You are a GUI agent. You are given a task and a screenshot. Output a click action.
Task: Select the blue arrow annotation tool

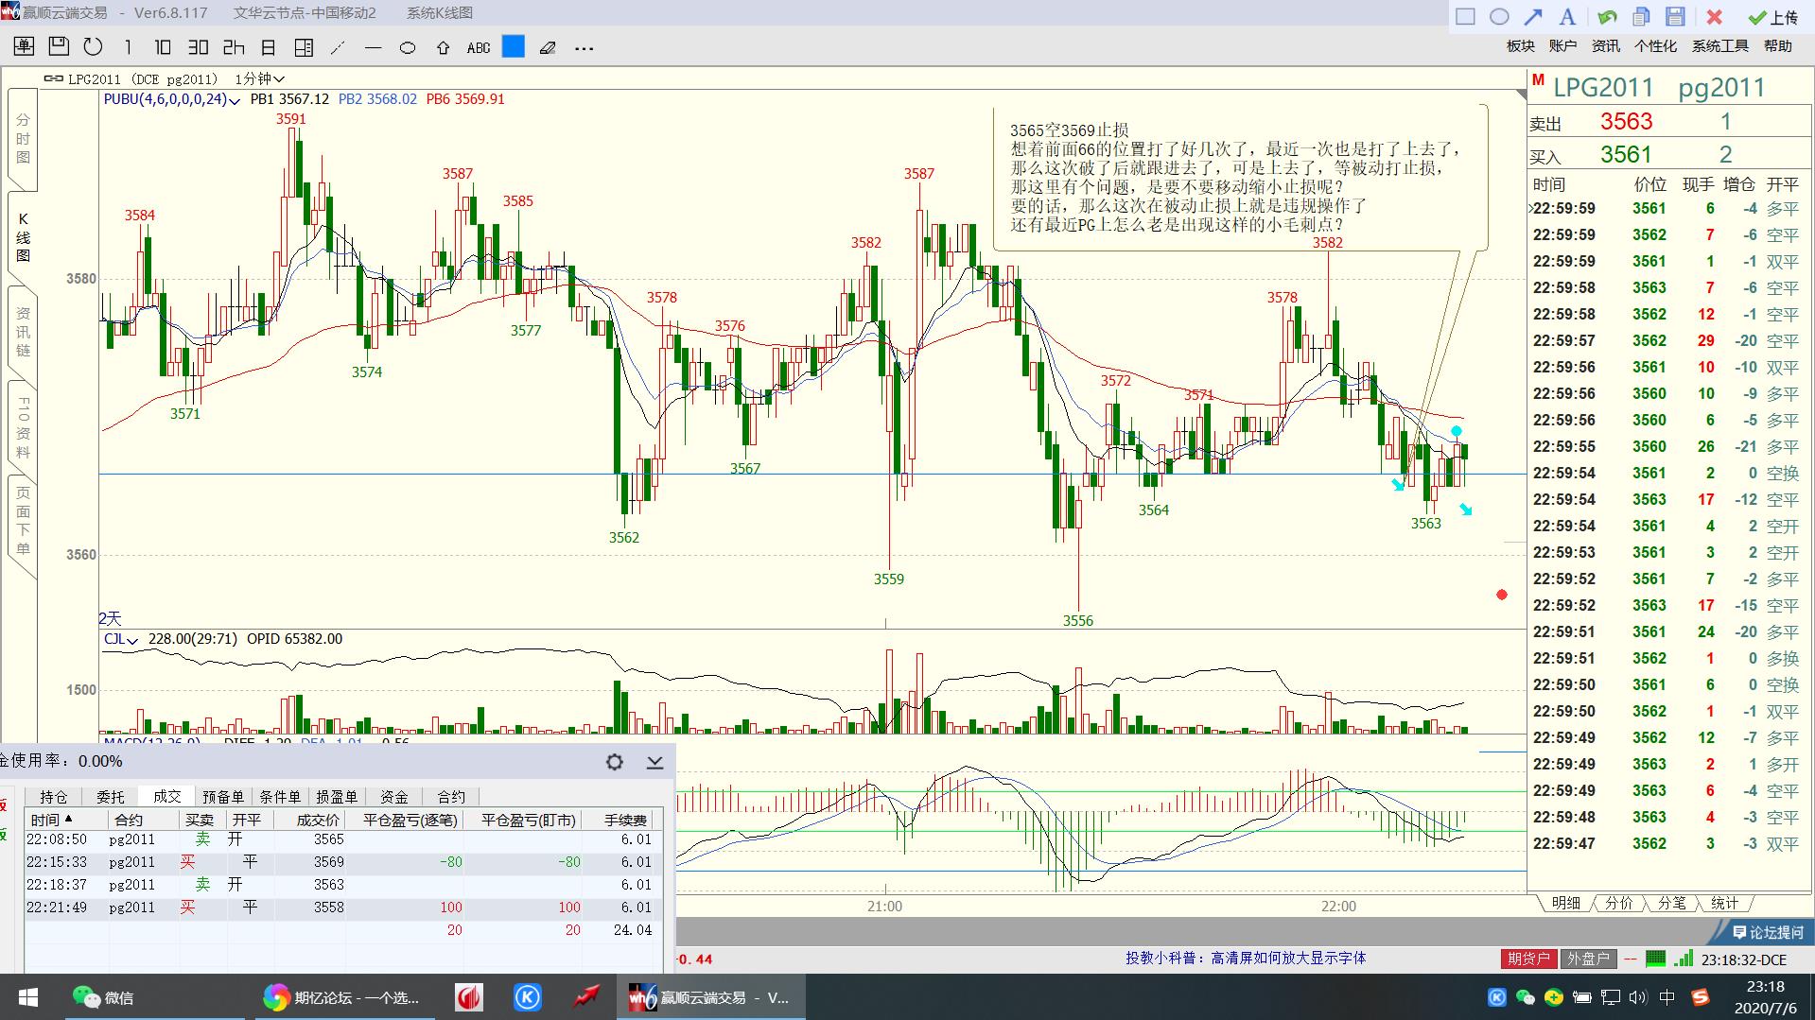1533,16
